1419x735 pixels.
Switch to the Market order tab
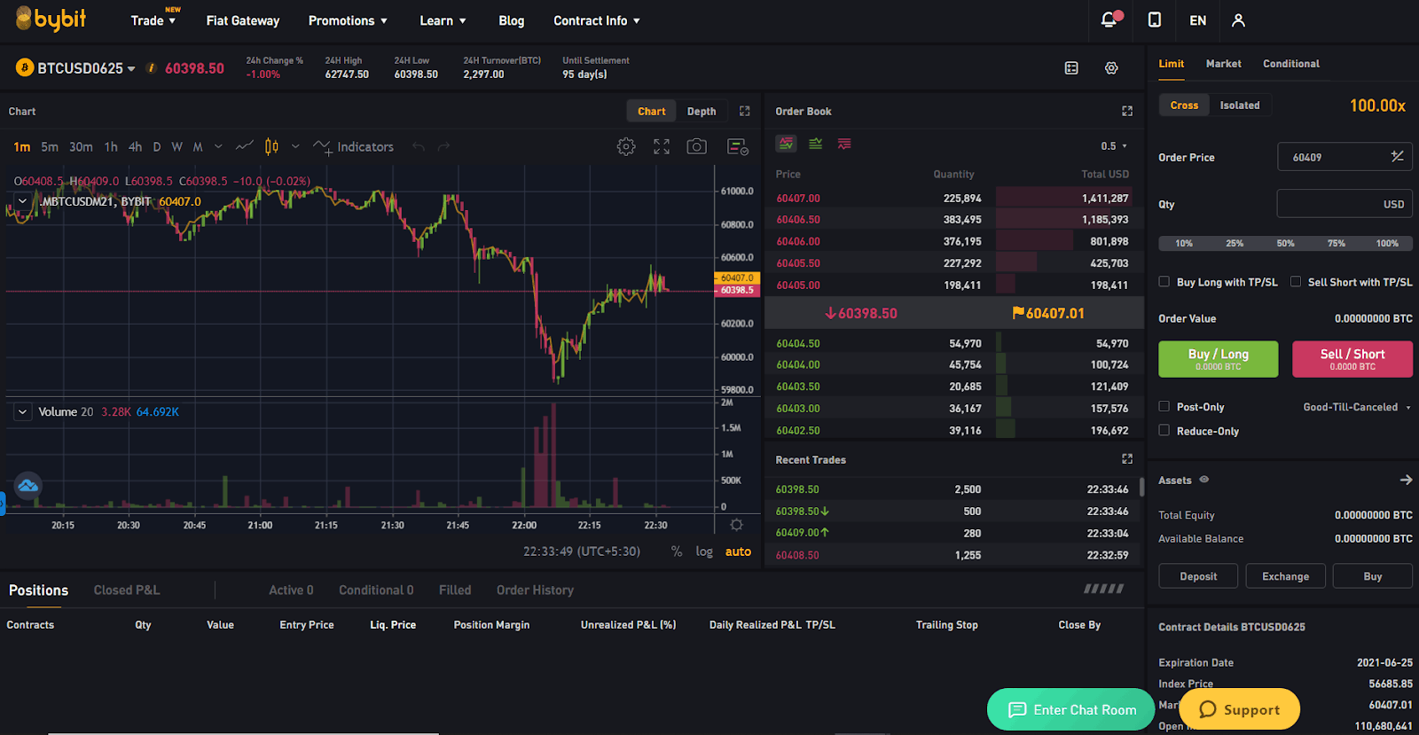(1223, 64)
